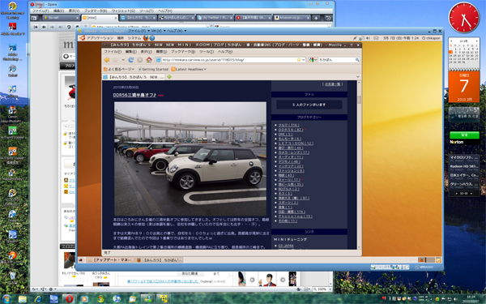Open the Ubuntu アプリケーション menu
Screen dimensions: 486x304
tap(100, 38)
